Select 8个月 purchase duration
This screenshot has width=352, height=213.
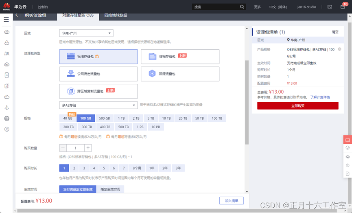click(x=137, y=168)
